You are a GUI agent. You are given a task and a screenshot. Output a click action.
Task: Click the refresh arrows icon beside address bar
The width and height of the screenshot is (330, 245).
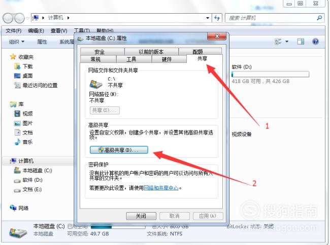[x=217, y=18]
